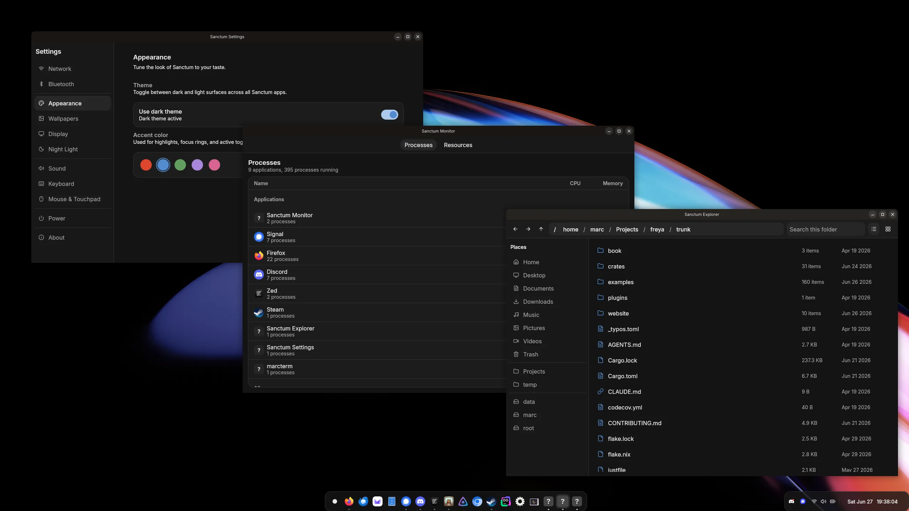This screenshot has width=909, height=511.
Task: Go forward in Sanctum Explorer
Action: coord(528,229)
